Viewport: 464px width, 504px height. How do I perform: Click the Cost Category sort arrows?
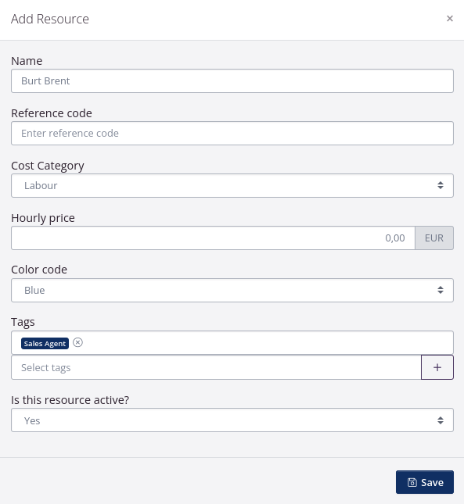click(x=441, y=185)
